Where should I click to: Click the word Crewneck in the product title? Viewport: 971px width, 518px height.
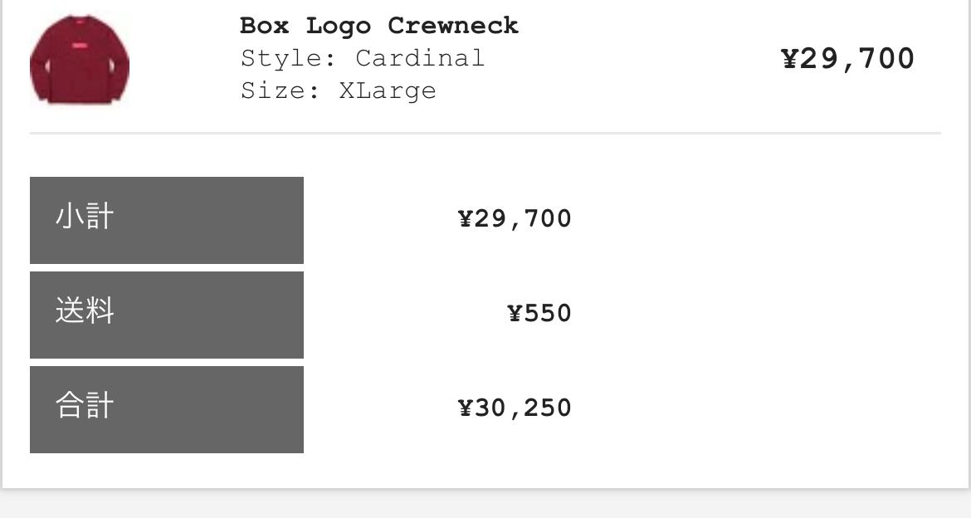pos(453,26)
